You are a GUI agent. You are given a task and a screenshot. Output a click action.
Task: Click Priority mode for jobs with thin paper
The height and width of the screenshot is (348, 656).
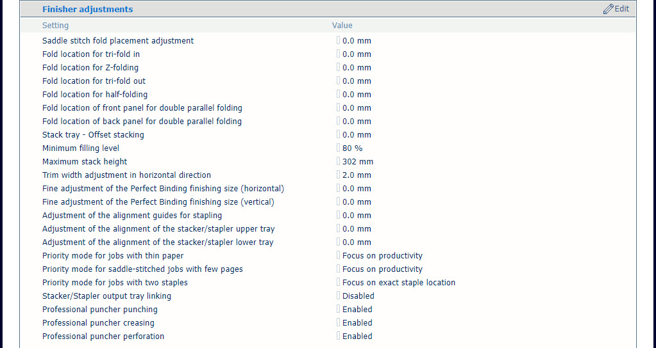tap(113, 256)
